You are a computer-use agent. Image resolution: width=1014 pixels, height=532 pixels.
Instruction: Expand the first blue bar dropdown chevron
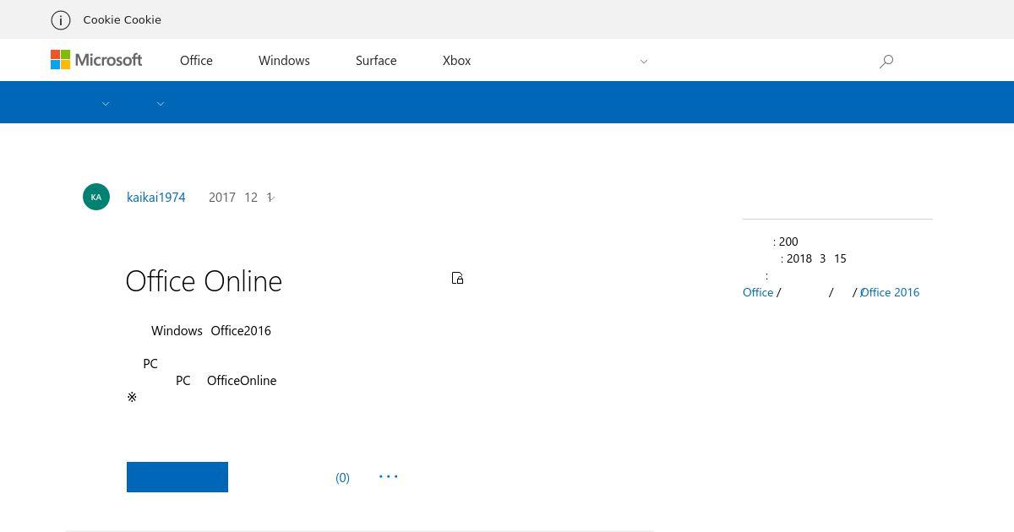(106, 104)
